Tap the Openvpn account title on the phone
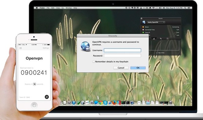The width and height of the screenshot is (203, 120). (34, 58)
